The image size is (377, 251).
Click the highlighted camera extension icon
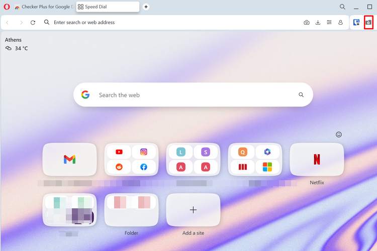click(368, 22)
